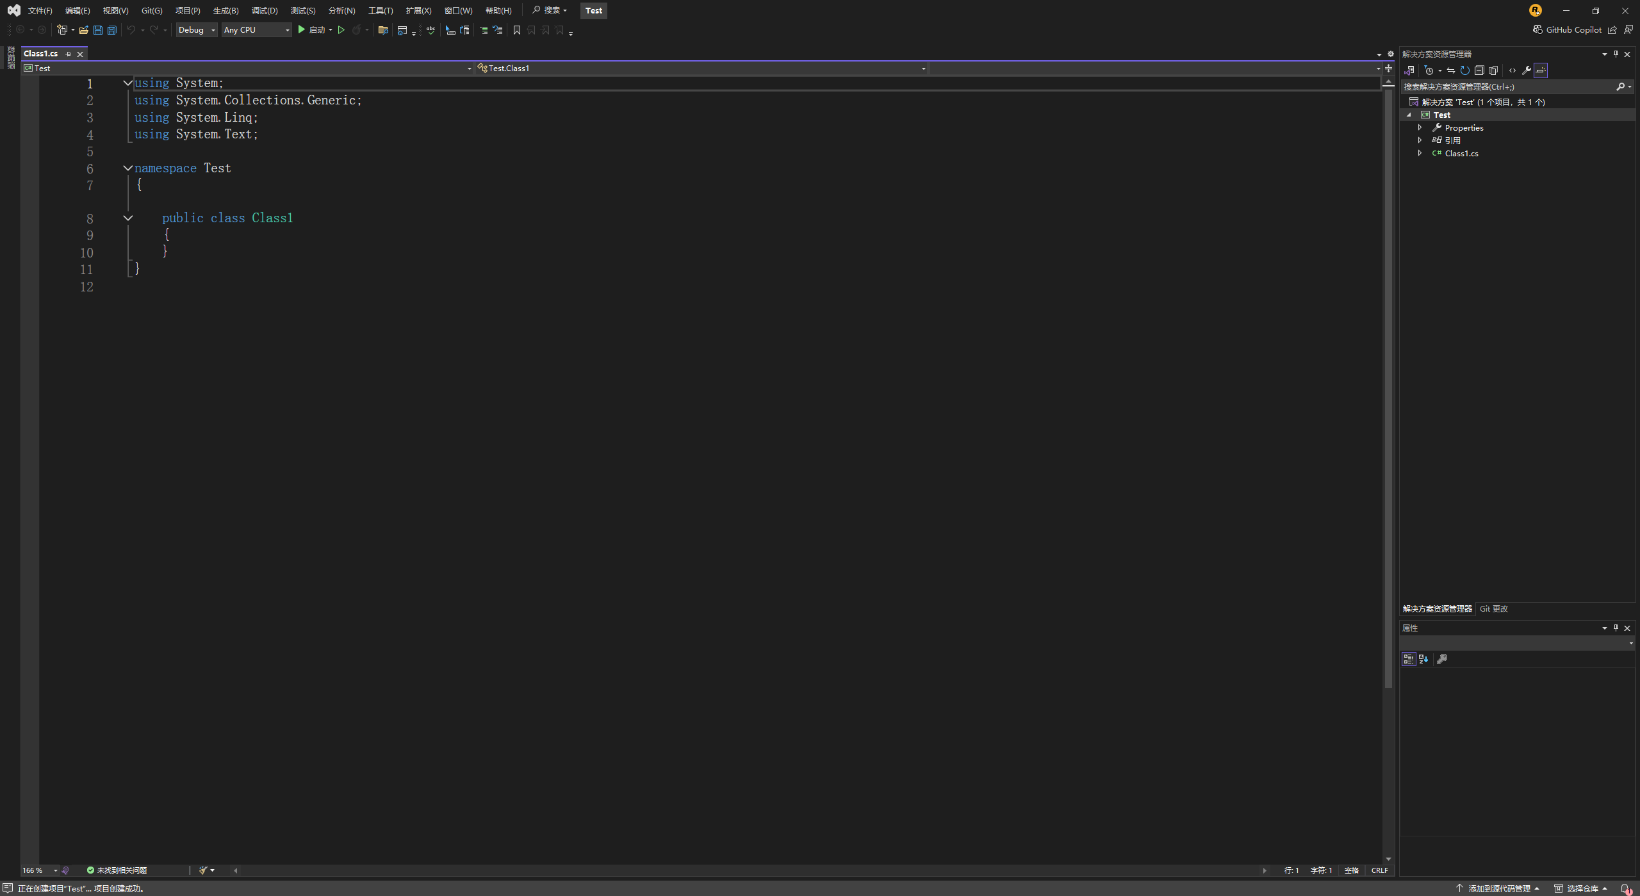The height and width of the screenshot is (896, 1640).
Task: Open the GitHub Copilot icon
Action: (x=1537, y=29)
